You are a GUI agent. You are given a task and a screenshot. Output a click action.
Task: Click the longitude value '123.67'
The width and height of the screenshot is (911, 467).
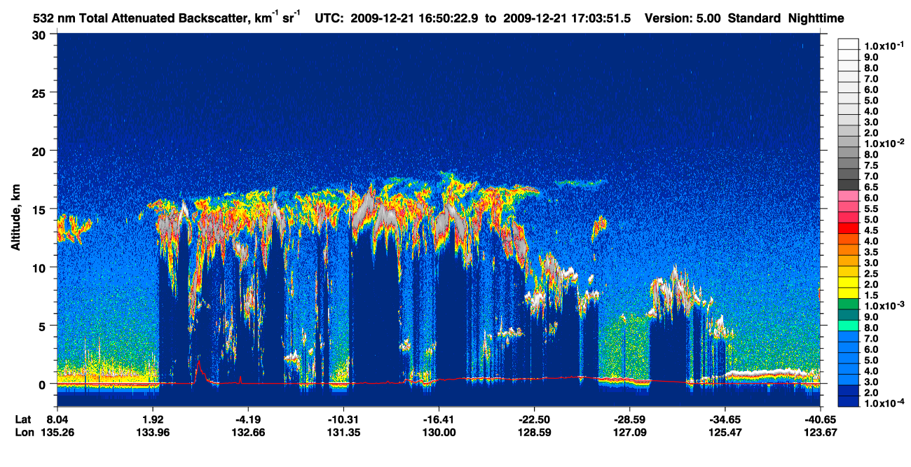point(820,432)
